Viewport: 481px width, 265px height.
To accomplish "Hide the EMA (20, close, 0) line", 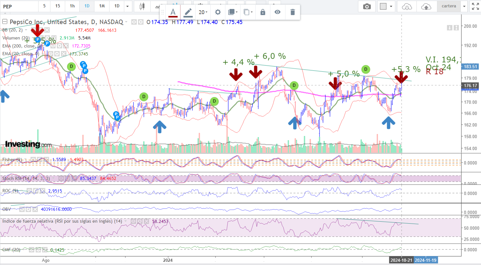I will point(51,54).
